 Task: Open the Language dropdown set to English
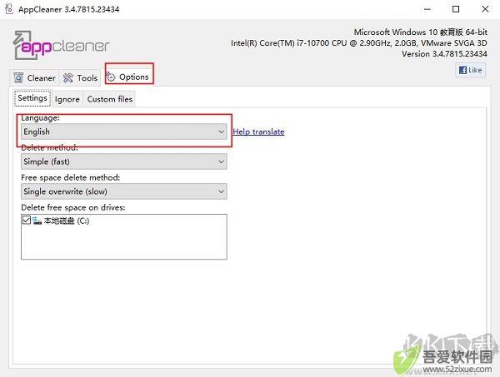[123, 131]
